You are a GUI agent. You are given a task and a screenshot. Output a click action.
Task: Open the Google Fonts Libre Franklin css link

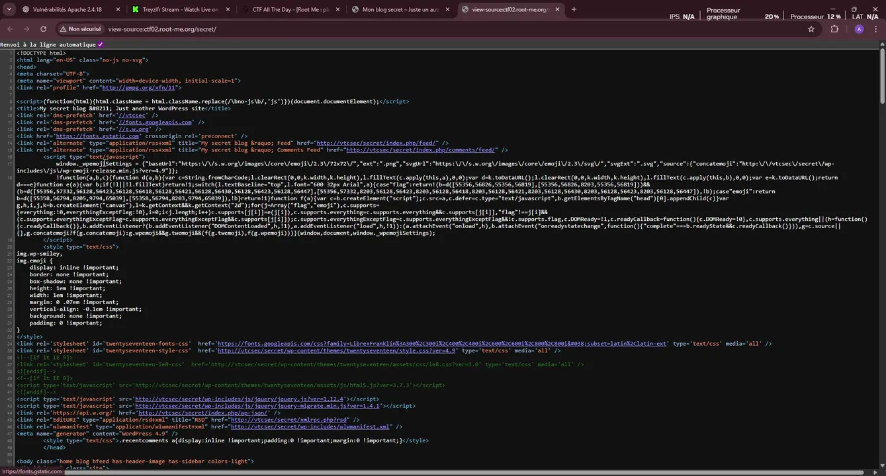coord(441,344)
